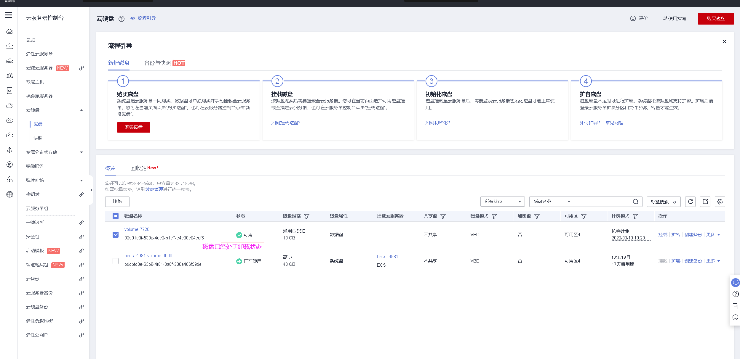Click the help question mark beside 云硬盘
Screen dimensions: 740x359
[122, 19]
